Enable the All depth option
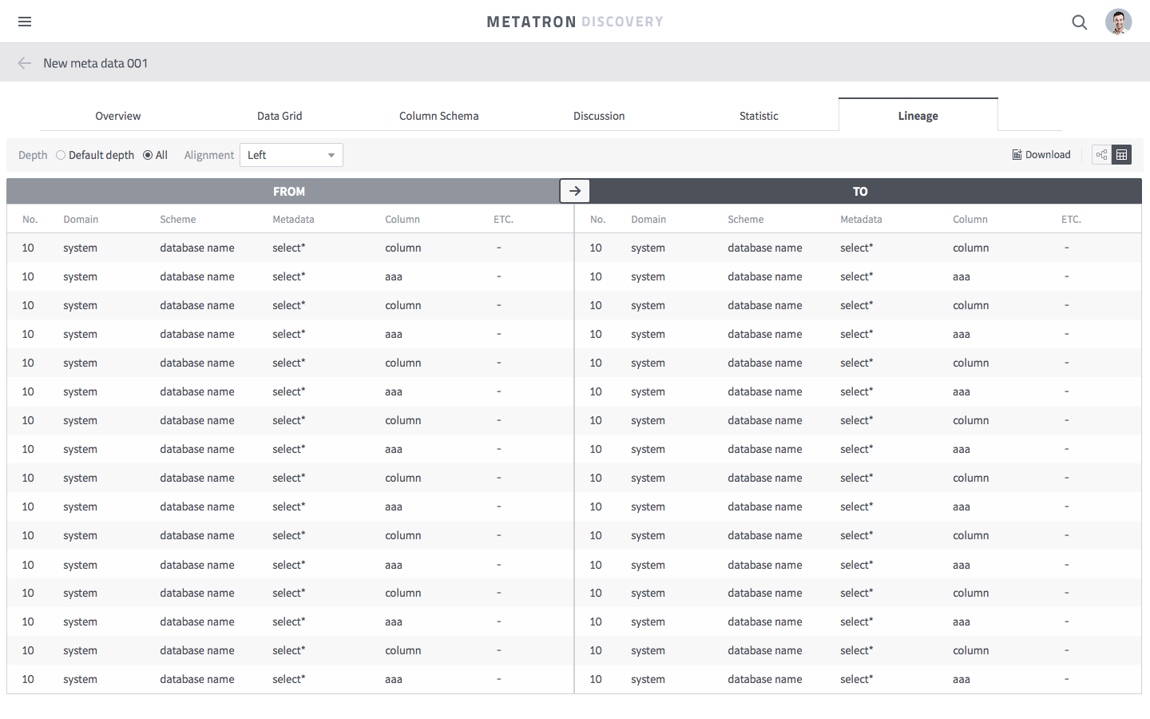 pos(146,155)
